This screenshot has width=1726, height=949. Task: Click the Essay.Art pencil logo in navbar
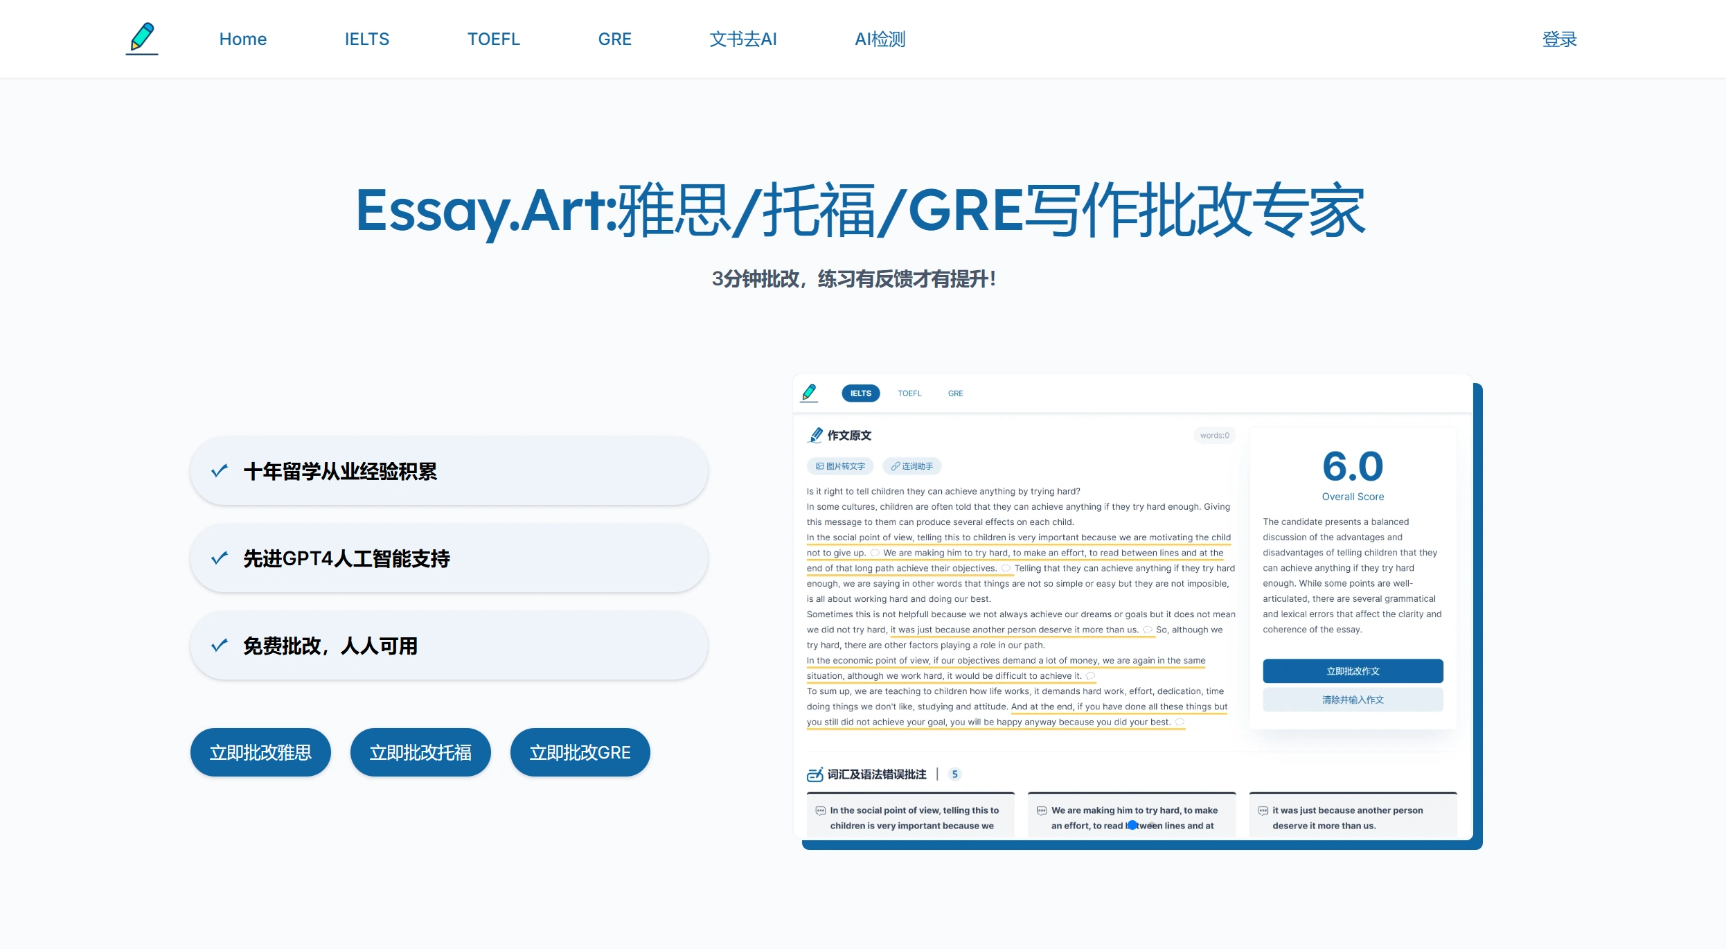pyautogui.click(x=141, y=38)
